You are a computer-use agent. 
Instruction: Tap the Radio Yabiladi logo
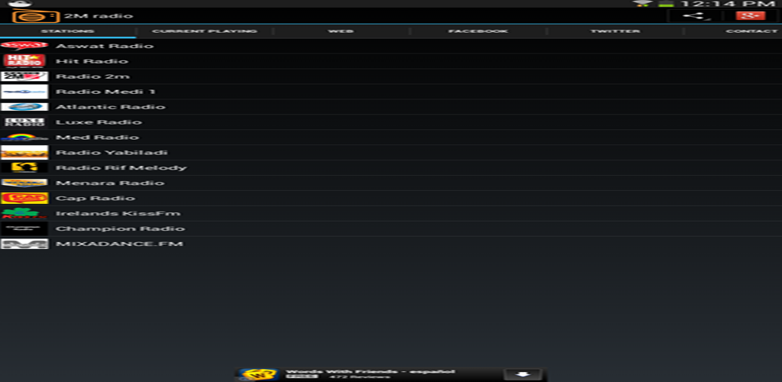[x=24, y=153]
